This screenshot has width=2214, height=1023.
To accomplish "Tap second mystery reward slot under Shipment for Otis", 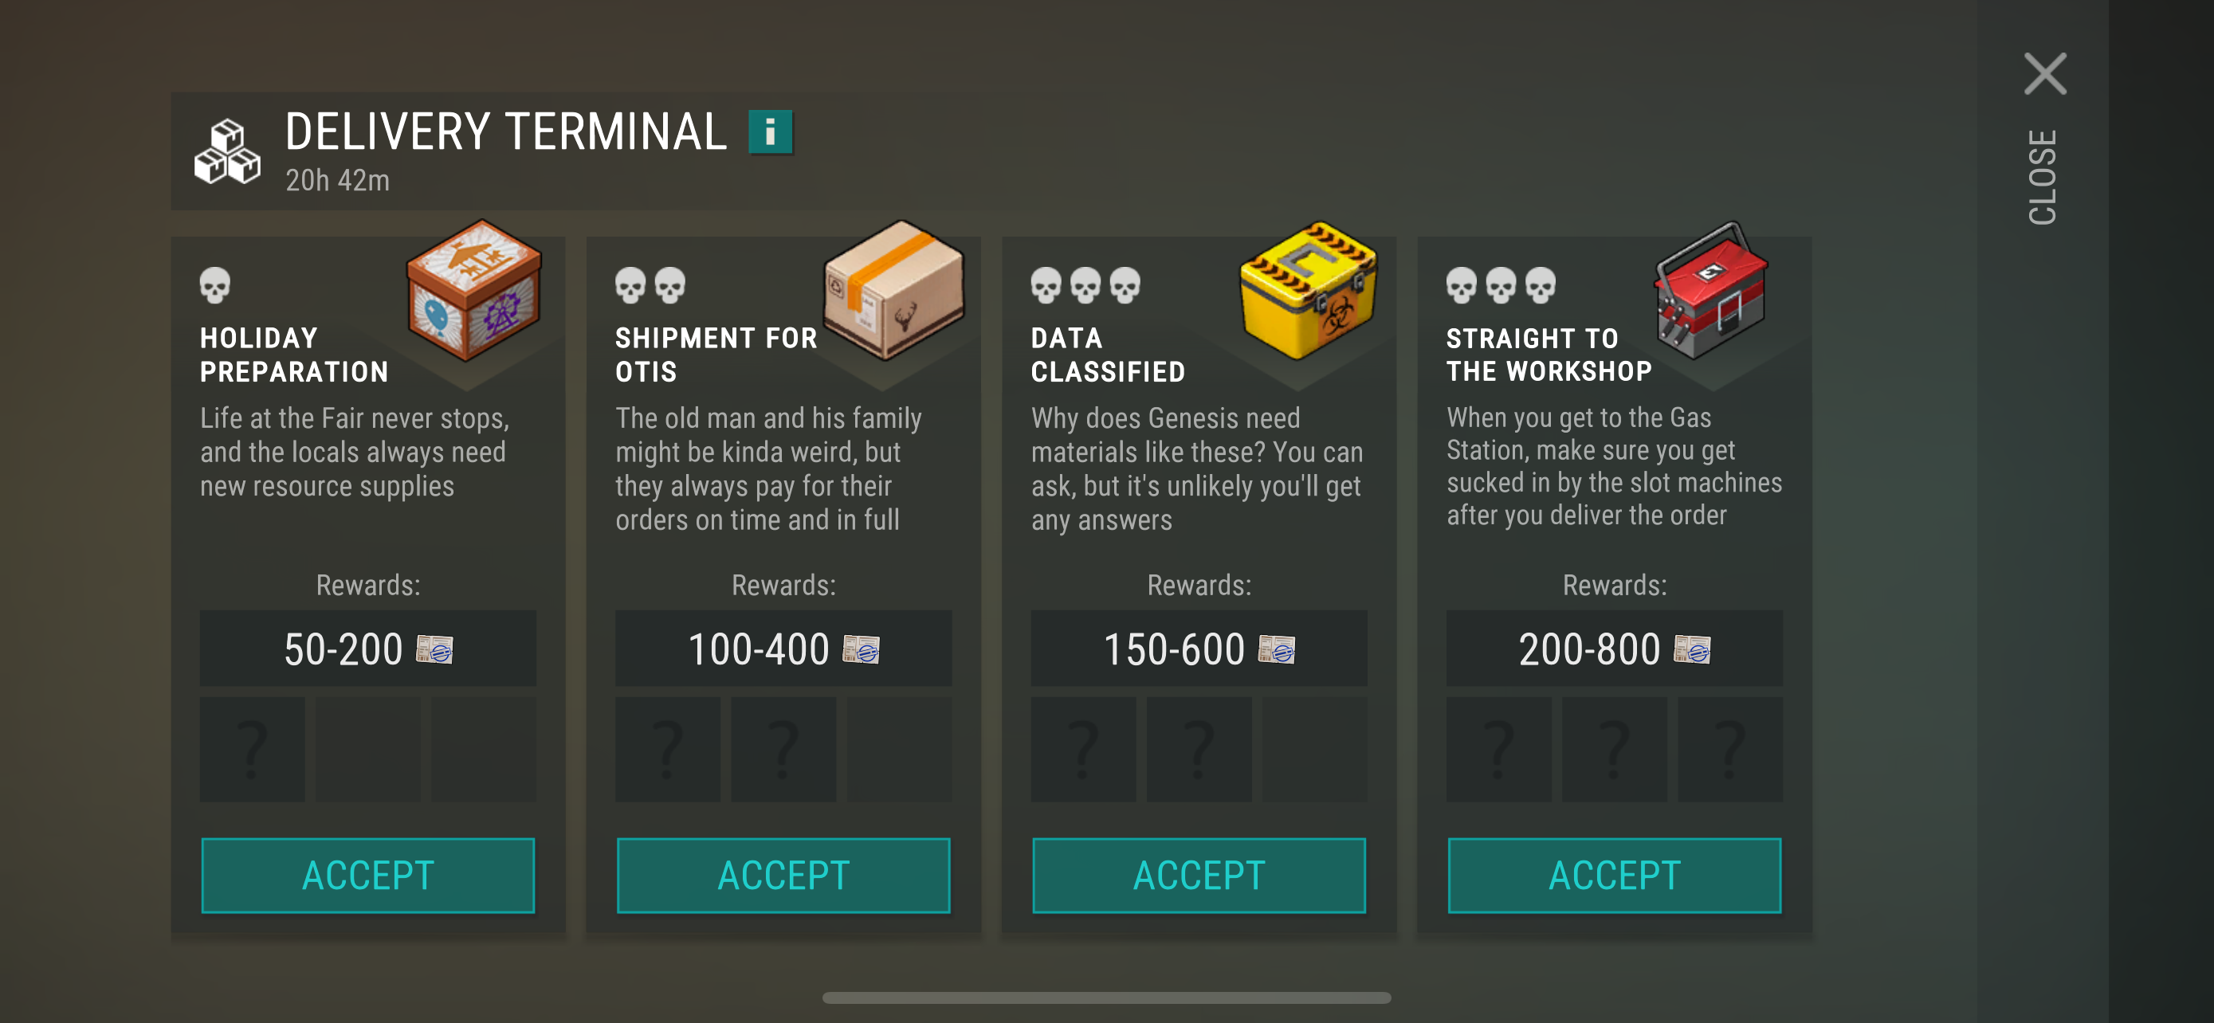I will tap(783, 749).
